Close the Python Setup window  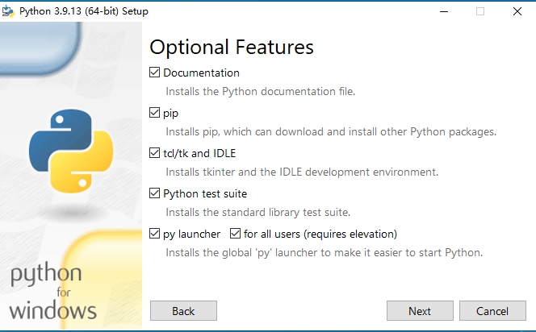(517, 11)
